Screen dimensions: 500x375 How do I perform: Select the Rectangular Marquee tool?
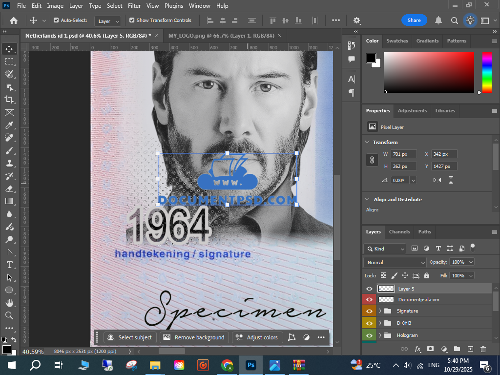click(x=9, y=62)
